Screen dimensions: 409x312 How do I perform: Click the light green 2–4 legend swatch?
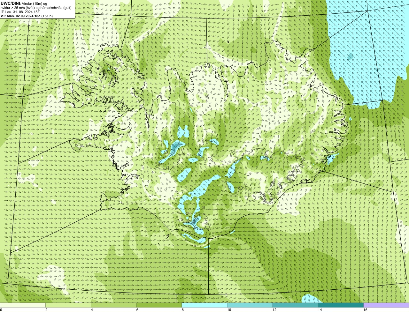[x=68, y=305]
